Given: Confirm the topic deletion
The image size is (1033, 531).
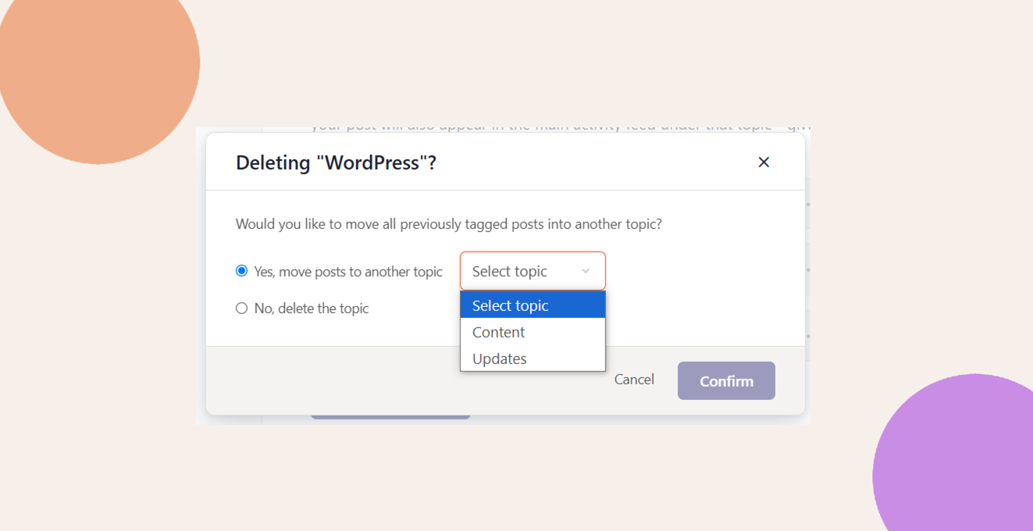Looking at the screenshot, I should 726,381.
